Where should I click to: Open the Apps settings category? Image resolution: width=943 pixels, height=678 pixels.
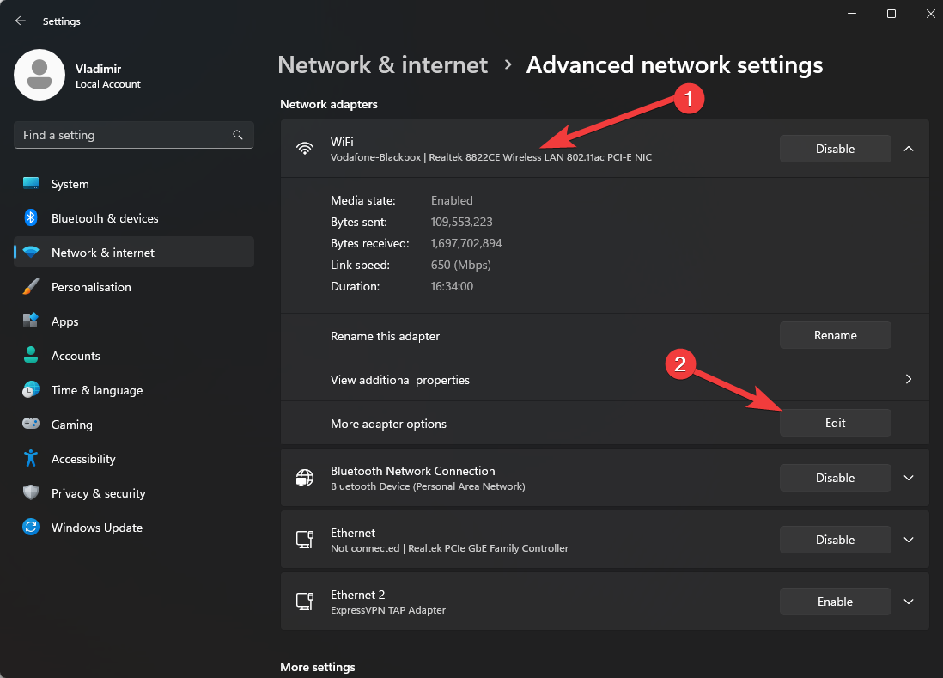[65, 321]
